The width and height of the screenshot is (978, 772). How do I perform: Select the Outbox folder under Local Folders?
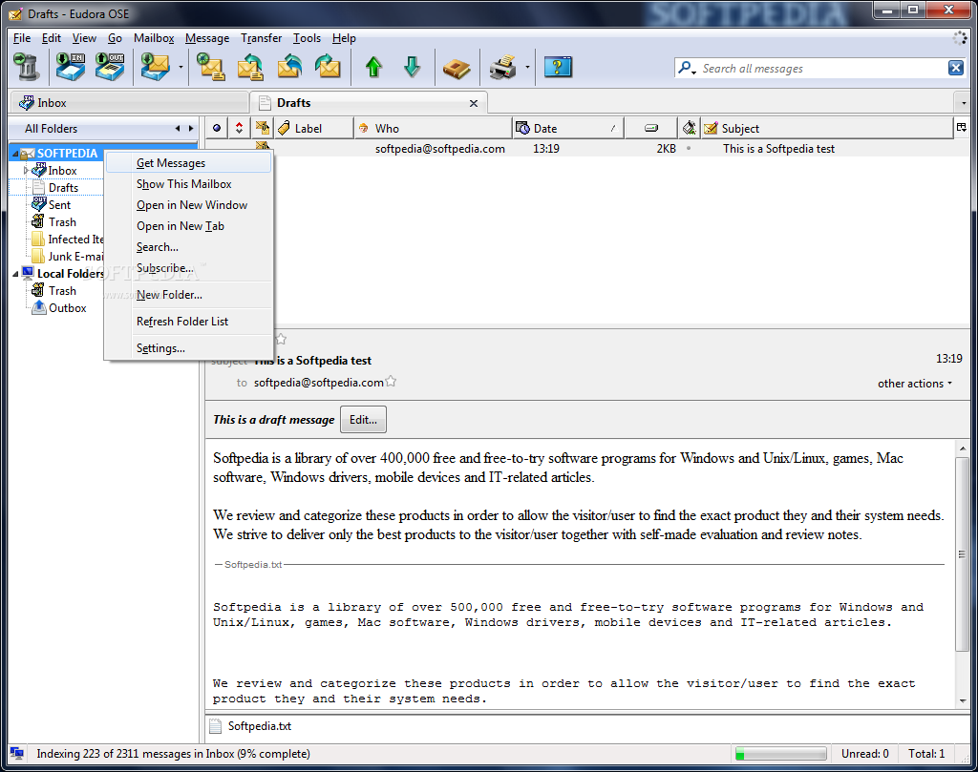[x=68, y=308]
